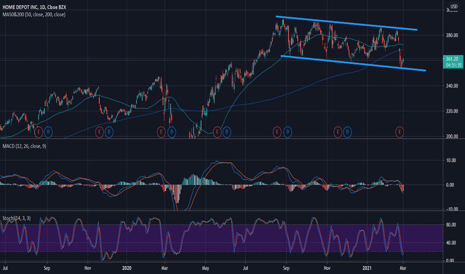The image size is (465, 274).
Task: Click the dividend D marker of early June 2020
Action: (x=227, y=132)
